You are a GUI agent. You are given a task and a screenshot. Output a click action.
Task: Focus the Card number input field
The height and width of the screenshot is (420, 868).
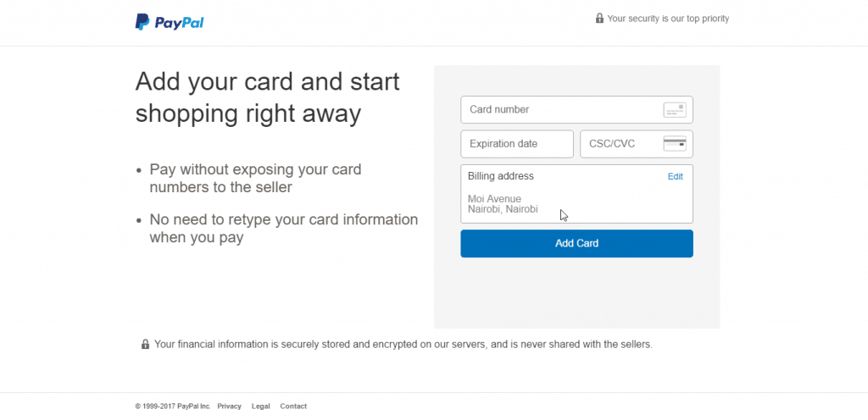point(559,110)
